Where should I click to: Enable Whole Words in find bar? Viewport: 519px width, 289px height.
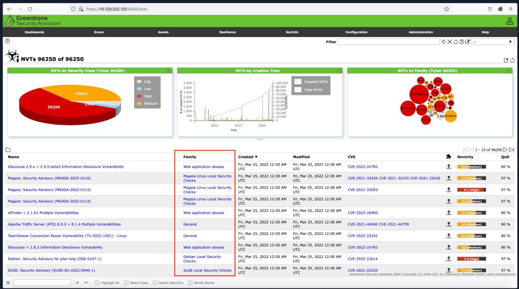pyautogui.click(x=191, y=283)
